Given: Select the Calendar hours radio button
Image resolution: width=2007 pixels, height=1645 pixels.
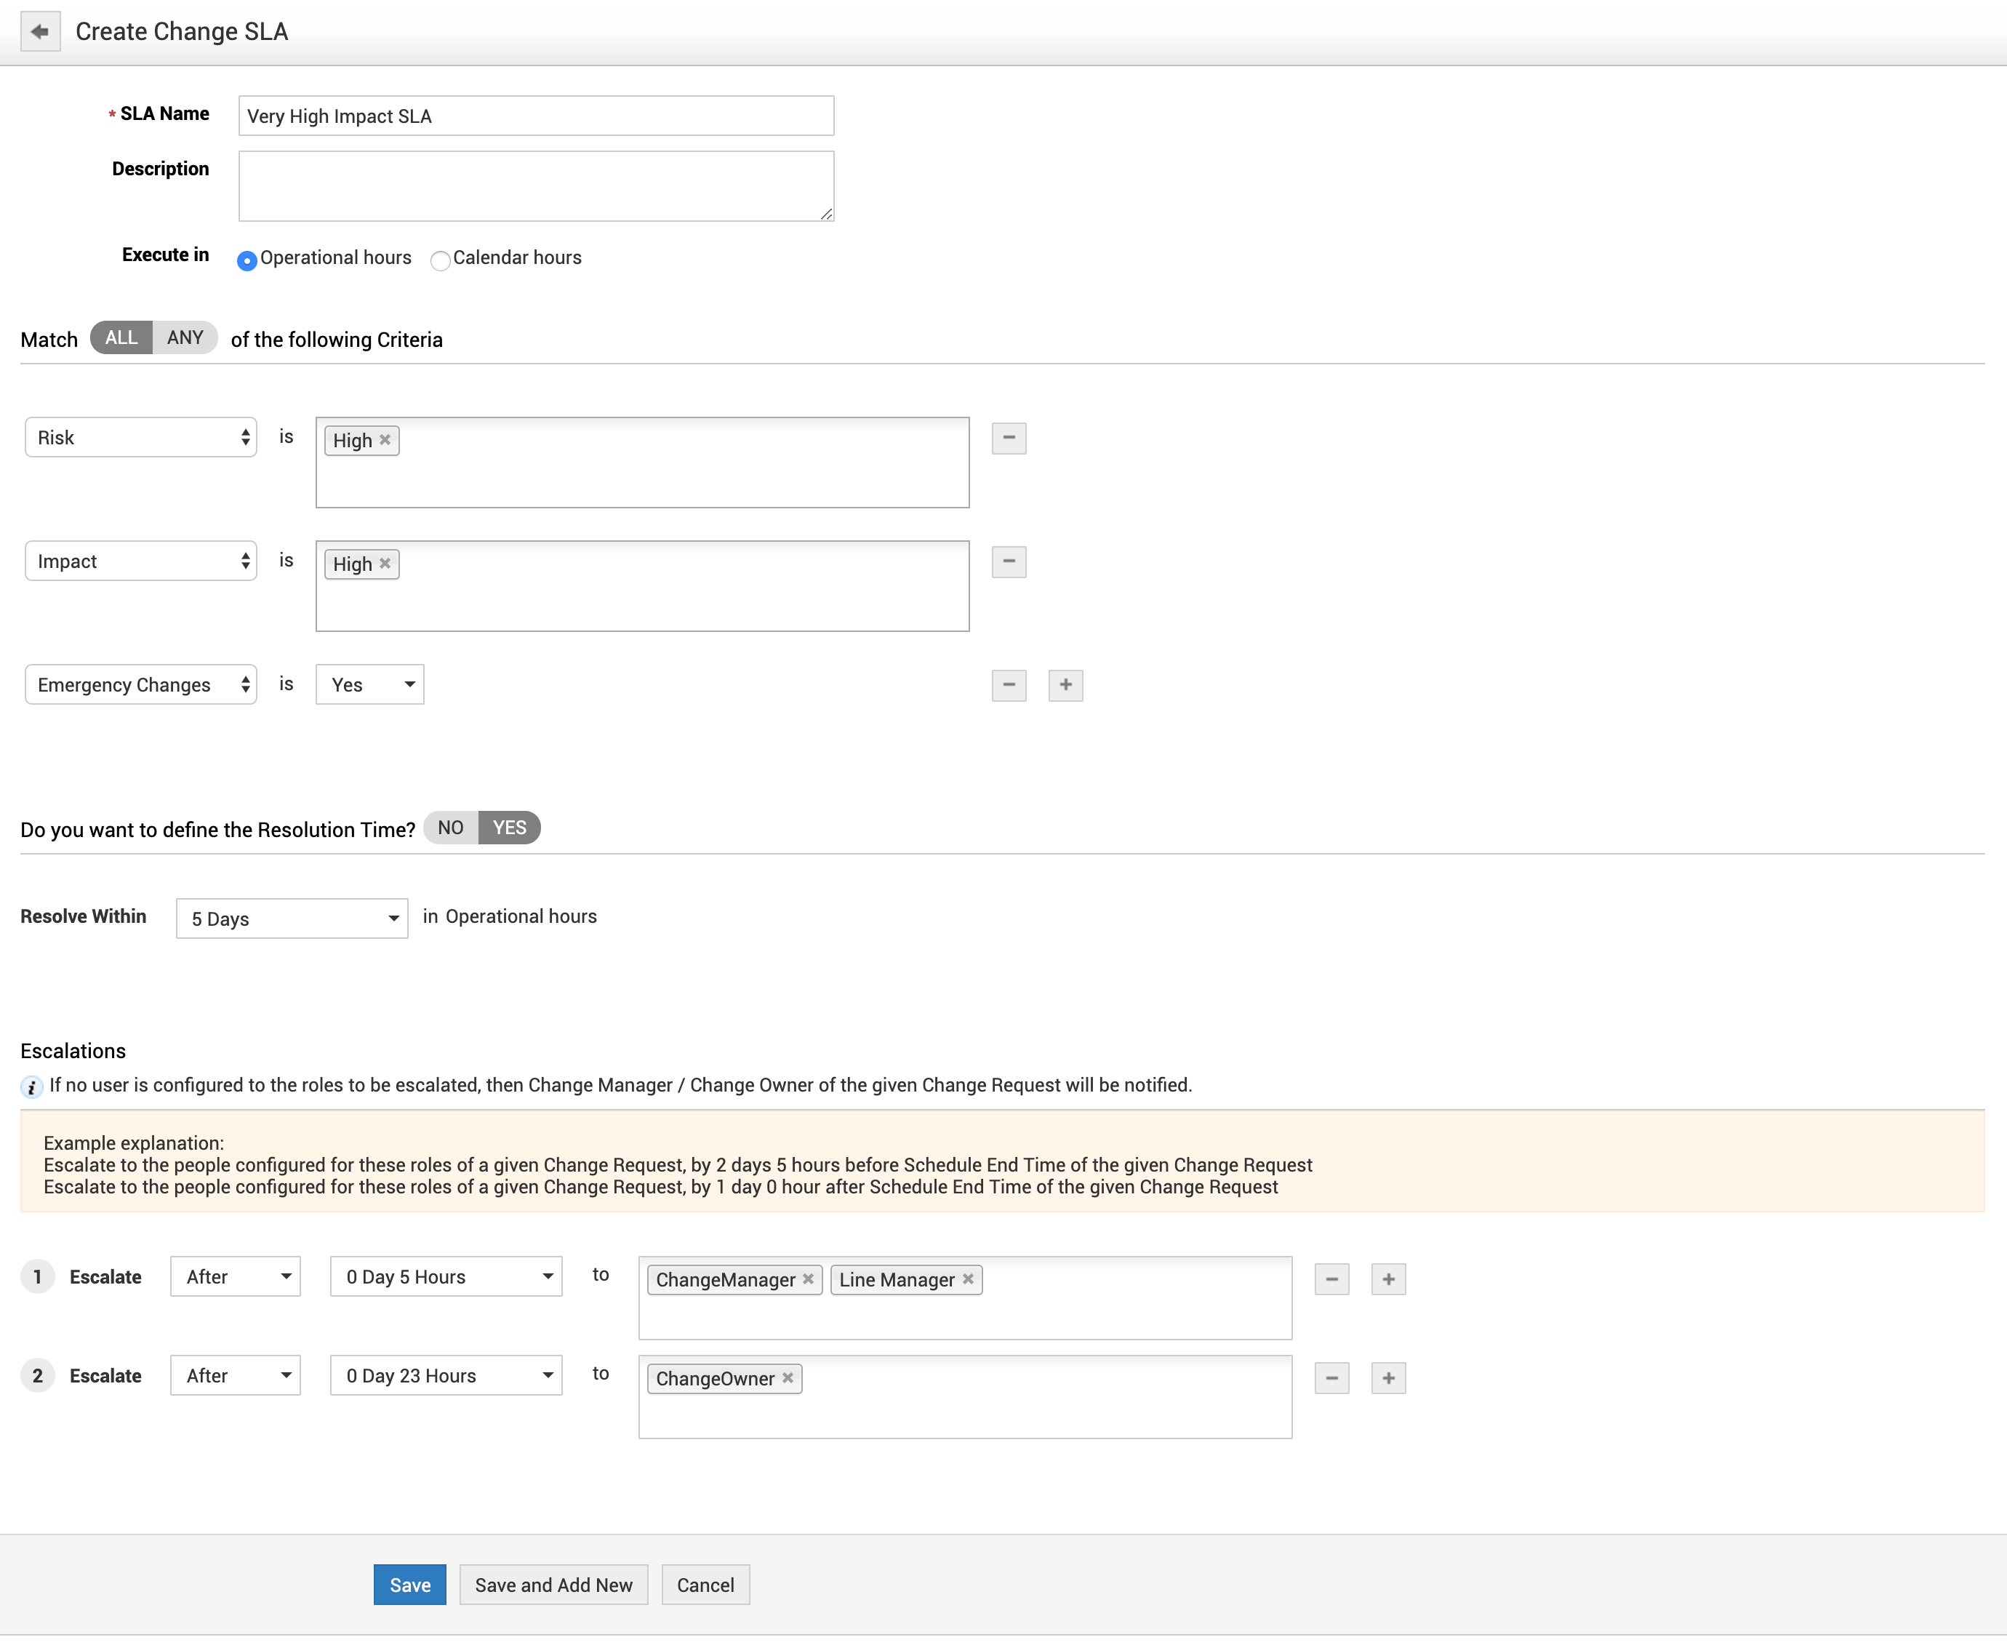Looking at the screenshot, I should (440, 260).
